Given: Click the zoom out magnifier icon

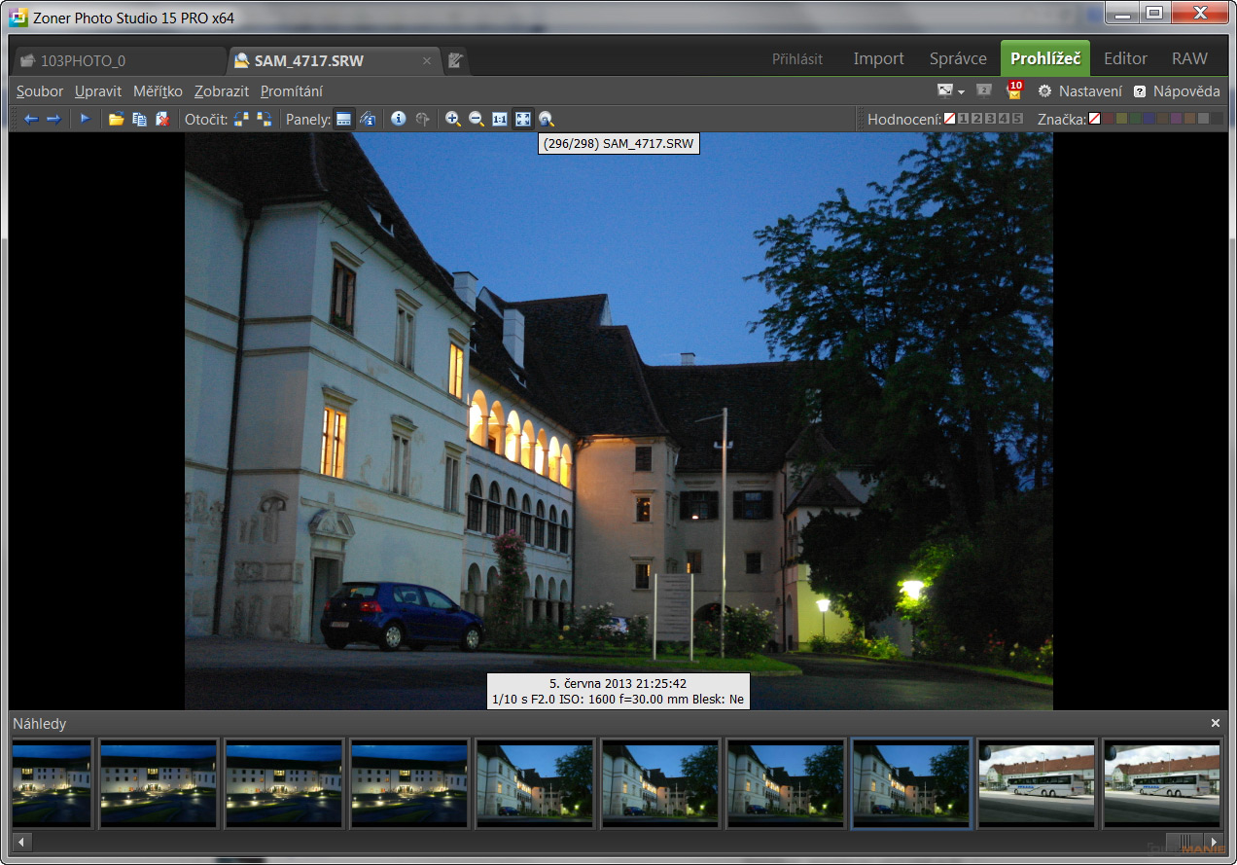Looking at the screenshot, I should click(x=476, y=119).
